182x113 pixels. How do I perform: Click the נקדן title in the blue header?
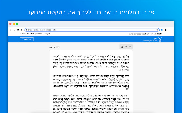pyautogui.click(x=155, y=38)
